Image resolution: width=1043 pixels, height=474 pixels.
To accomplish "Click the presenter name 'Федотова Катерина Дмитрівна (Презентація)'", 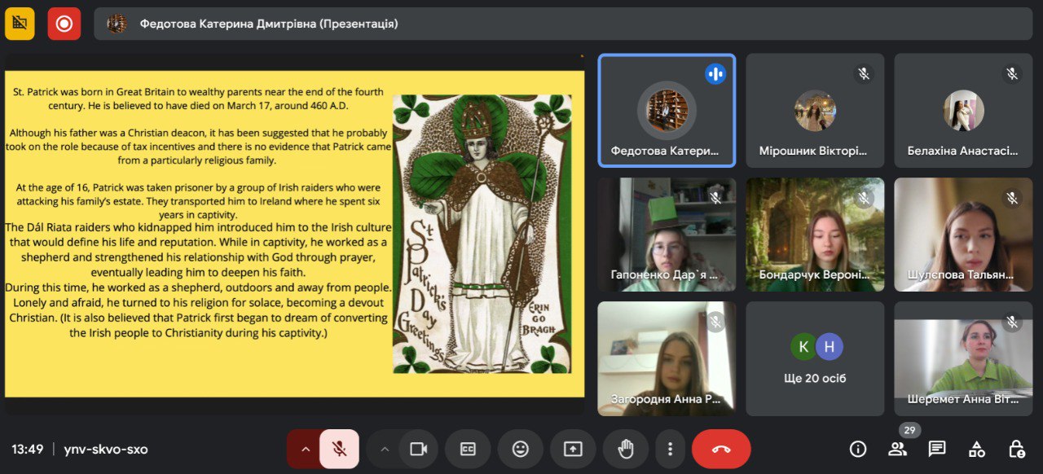I will coord(269,24).
